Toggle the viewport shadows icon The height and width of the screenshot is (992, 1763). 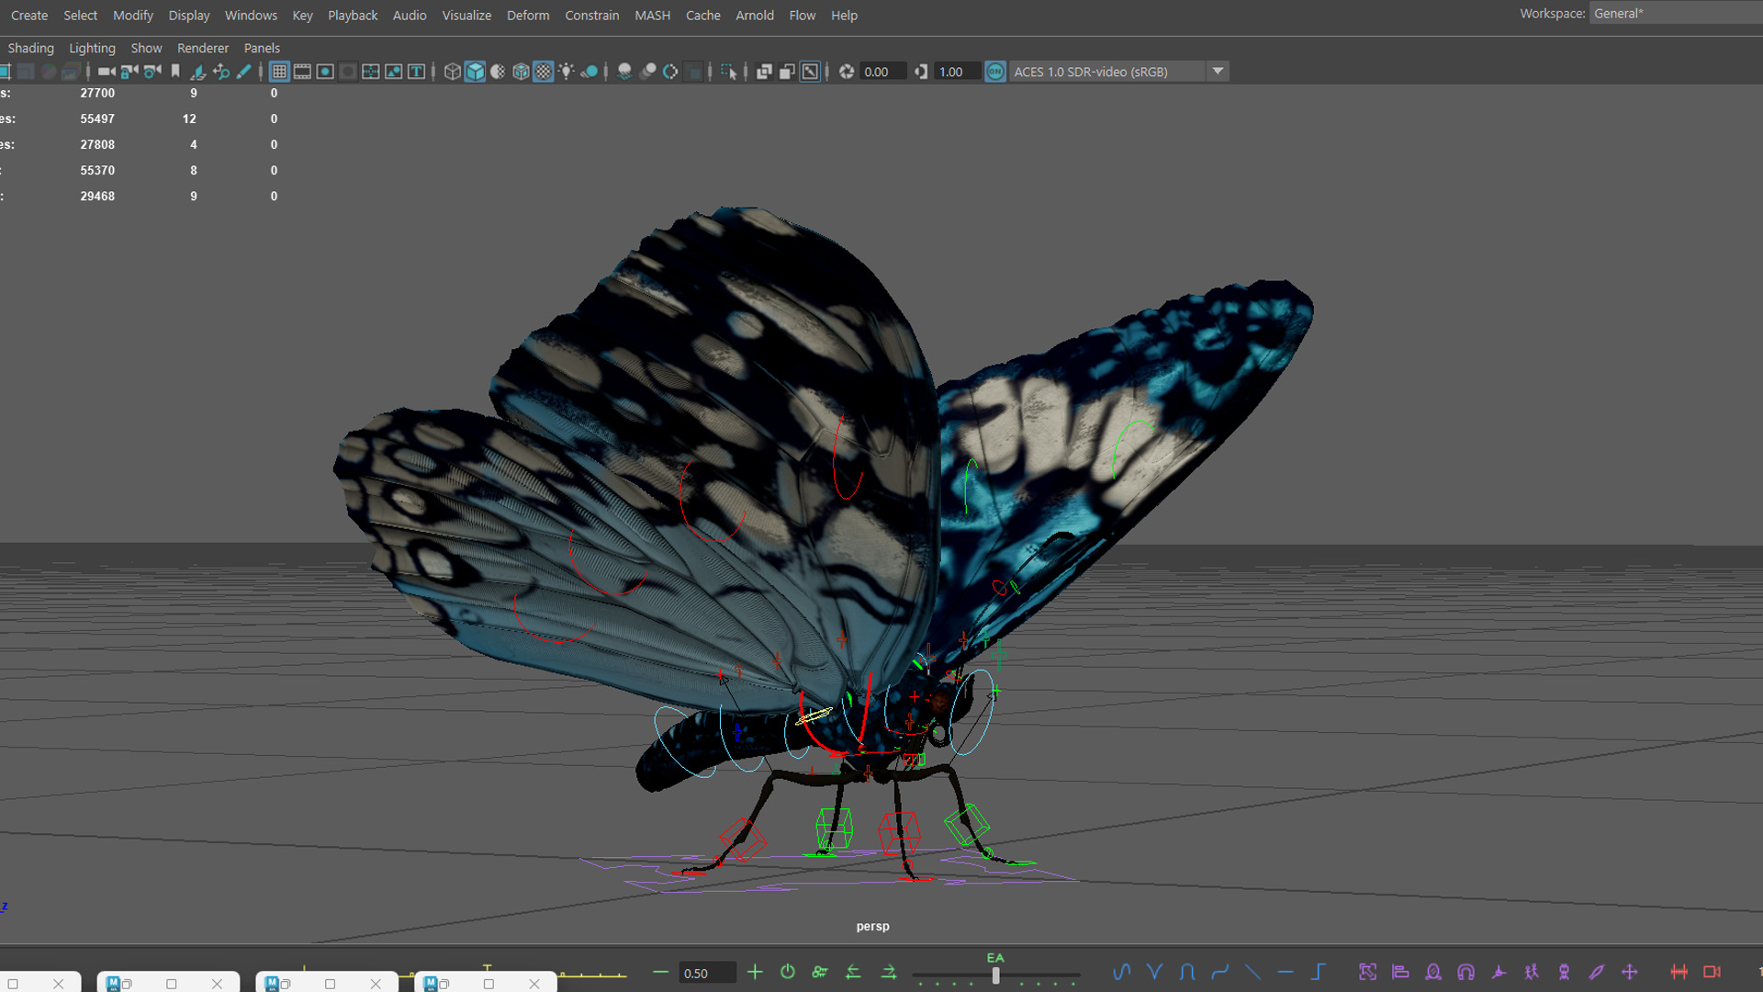coord(590,72)
